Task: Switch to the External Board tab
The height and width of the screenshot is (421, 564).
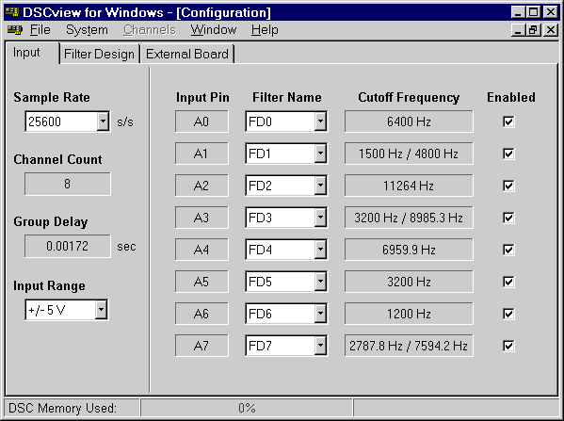Action: 187,54
